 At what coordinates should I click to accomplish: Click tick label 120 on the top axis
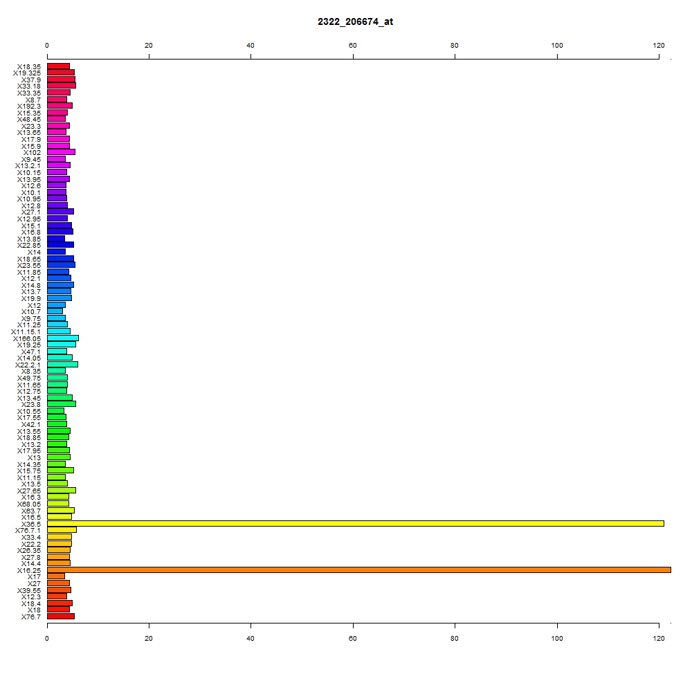coord(659,46)
